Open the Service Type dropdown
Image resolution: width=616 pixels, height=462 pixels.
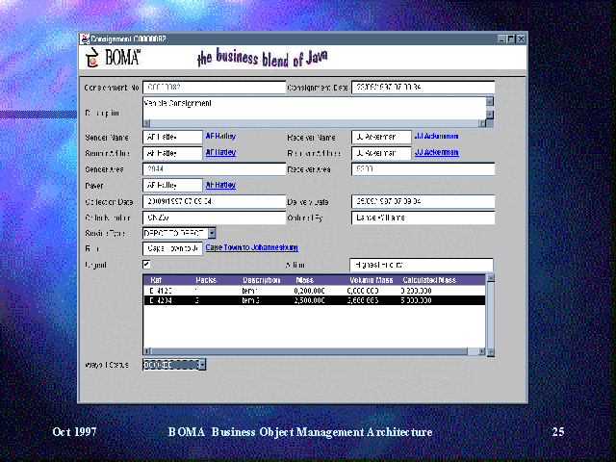coord(212,232)
